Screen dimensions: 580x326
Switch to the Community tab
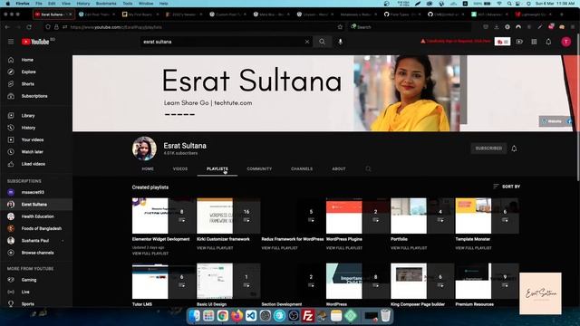pyautogui.click(x=259, y=169)
